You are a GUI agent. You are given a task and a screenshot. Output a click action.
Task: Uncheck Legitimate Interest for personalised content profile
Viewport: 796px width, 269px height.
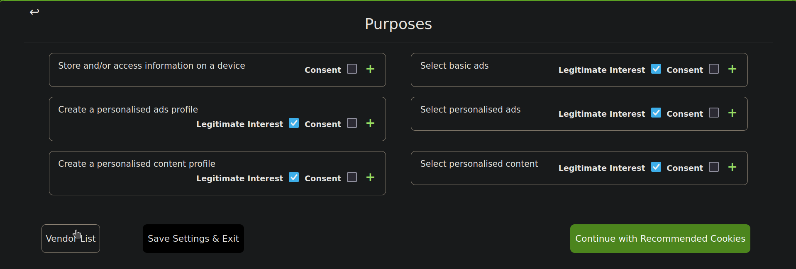pos(294,177)
